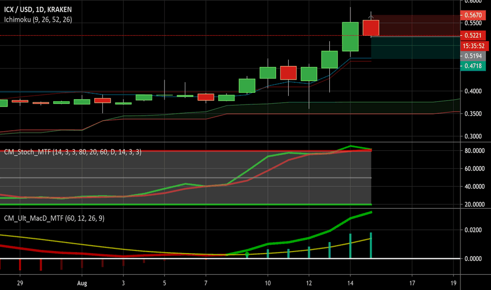
Task: Click the Aug date label on time axis
Action: pos(82,283)
